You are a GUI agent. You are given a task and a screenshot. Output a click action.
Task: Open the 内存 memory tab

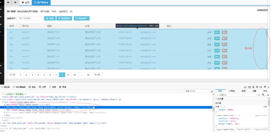42,87
